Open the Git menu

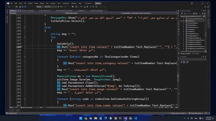tap(25, 3)
